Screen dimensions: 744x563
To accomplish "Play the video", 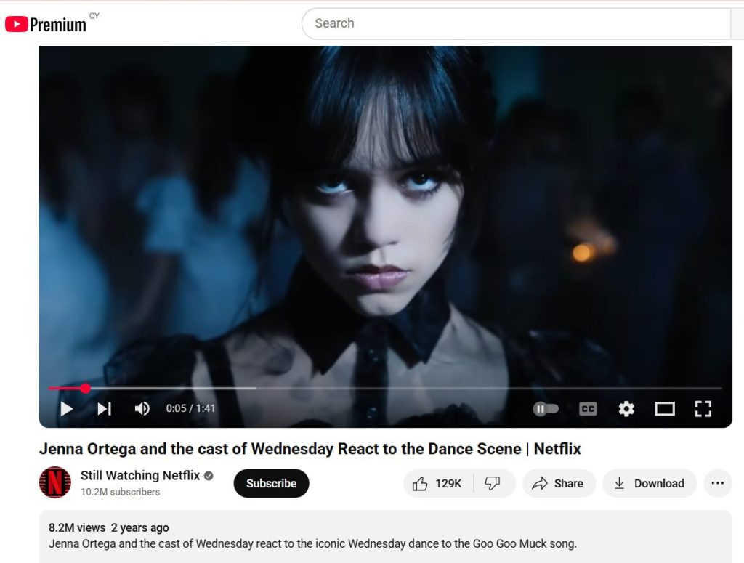I will [x=66, y=408].
